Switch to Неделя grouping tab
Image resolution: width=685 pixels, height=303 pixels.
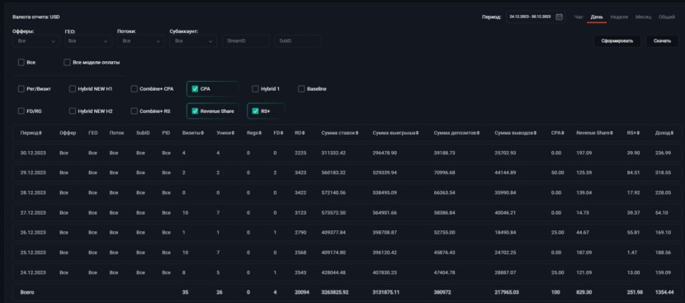point(619,17)
